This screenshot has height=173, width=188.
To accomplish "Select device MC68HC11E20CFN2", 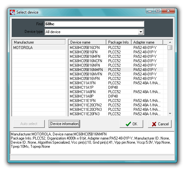I will tap(86, 105).
